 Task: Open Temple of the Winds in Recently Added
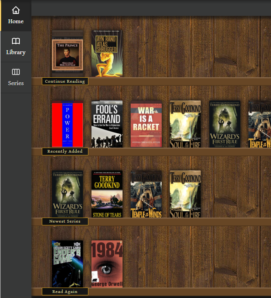click(260, 124)
